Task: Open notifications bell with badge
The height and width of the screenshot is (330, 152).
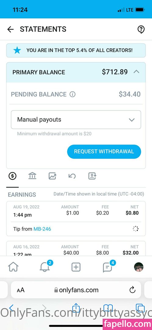Action: point(45,266)
